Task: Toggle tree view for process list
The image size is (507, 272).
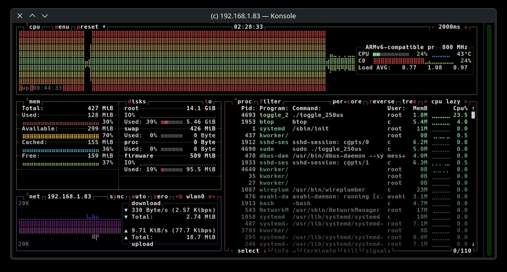Action: coord(409,102)
